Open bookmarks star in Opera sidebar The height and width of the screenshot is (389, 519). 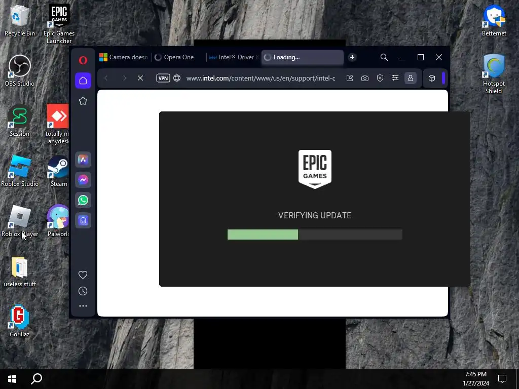(x=83, y=101)
